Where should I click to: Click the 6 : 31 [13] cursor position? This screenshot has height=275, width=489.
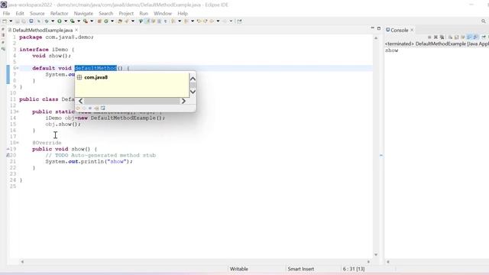354,269
